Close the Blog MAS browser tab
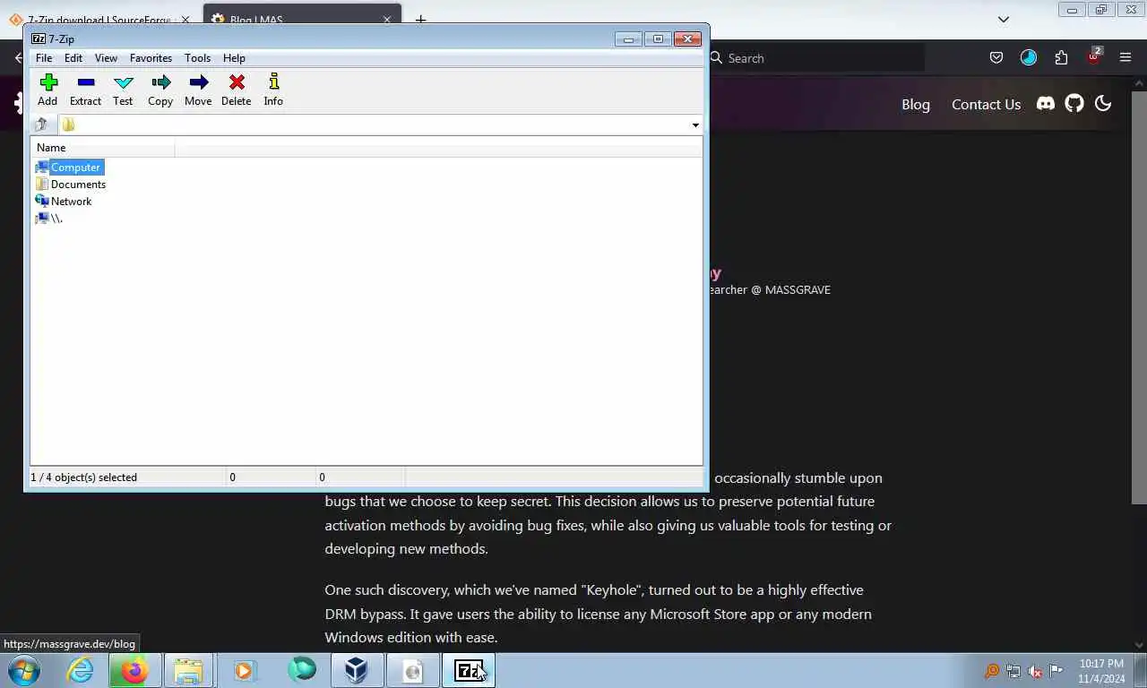Viewport: 1147px width, 688px height. (387, 20)
